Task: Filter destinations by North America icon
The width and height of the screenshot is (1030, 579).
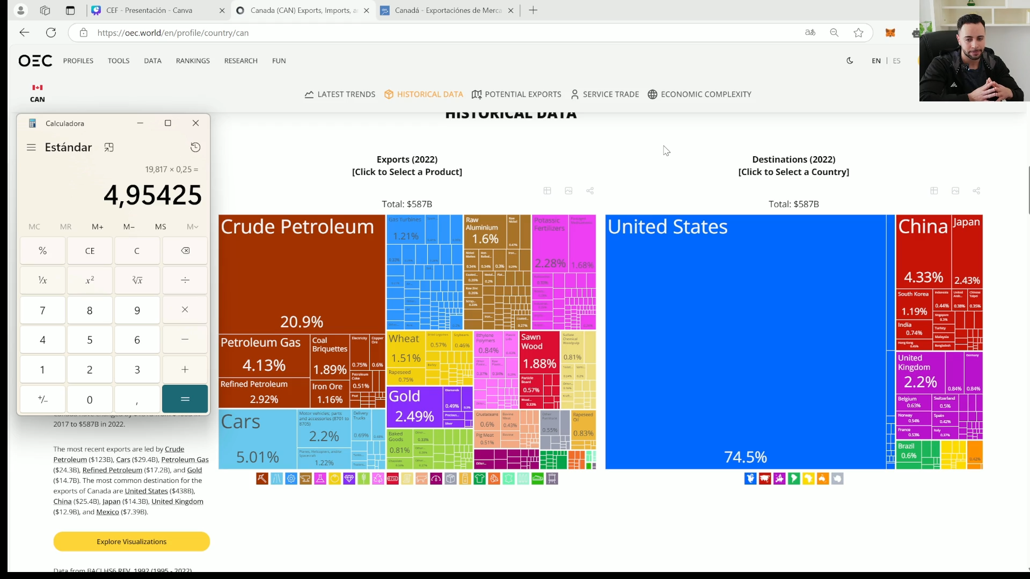Action: point(750,479)
